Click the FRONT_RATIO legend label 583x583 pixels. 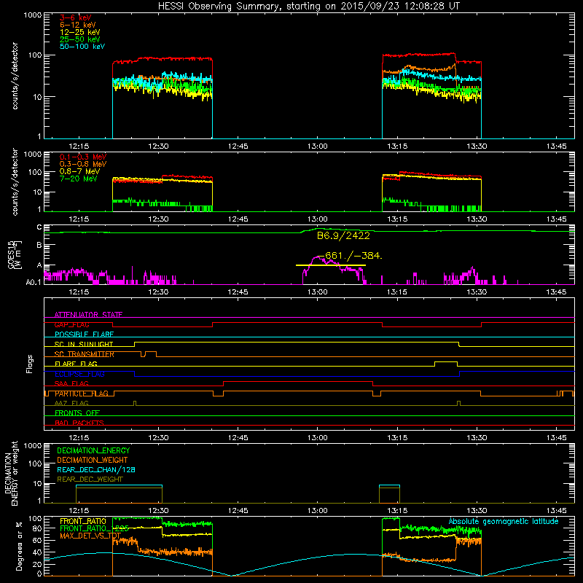click(83, 521)
